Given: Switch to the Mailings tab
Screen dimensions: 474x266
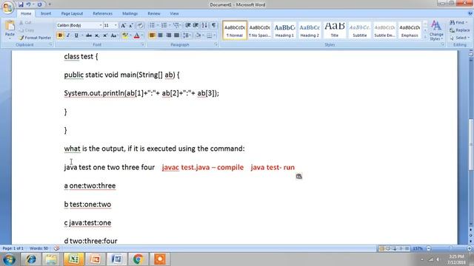Looking at the screenshot, I should point(130,13).
